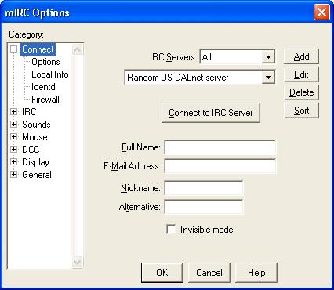This screenshot has height=290, width=334.
Task: Collapse the Connect category tree node
Action: click(x=13, y=49)
